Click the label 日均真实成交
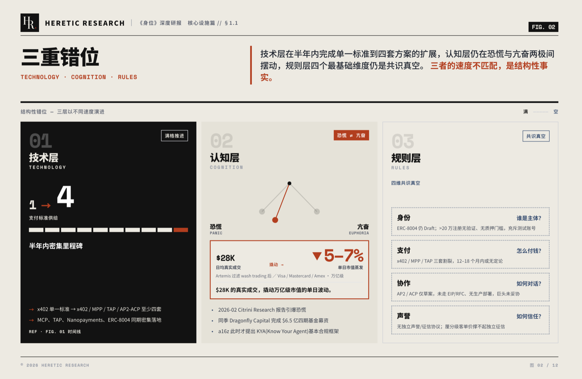The height and width of the screenshot is (379, 582). [228, 268]
